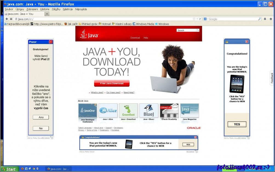Viewport: 275px width, 172px height.
Task: Open the Downloads arrow icon in toolbar
Action: click(265, 19)
